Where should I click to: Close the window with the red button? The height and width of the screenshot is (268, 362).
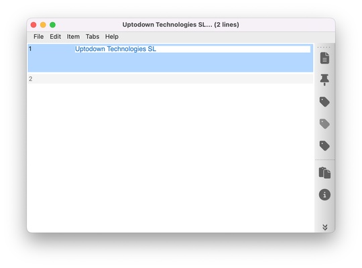[34, 25]
